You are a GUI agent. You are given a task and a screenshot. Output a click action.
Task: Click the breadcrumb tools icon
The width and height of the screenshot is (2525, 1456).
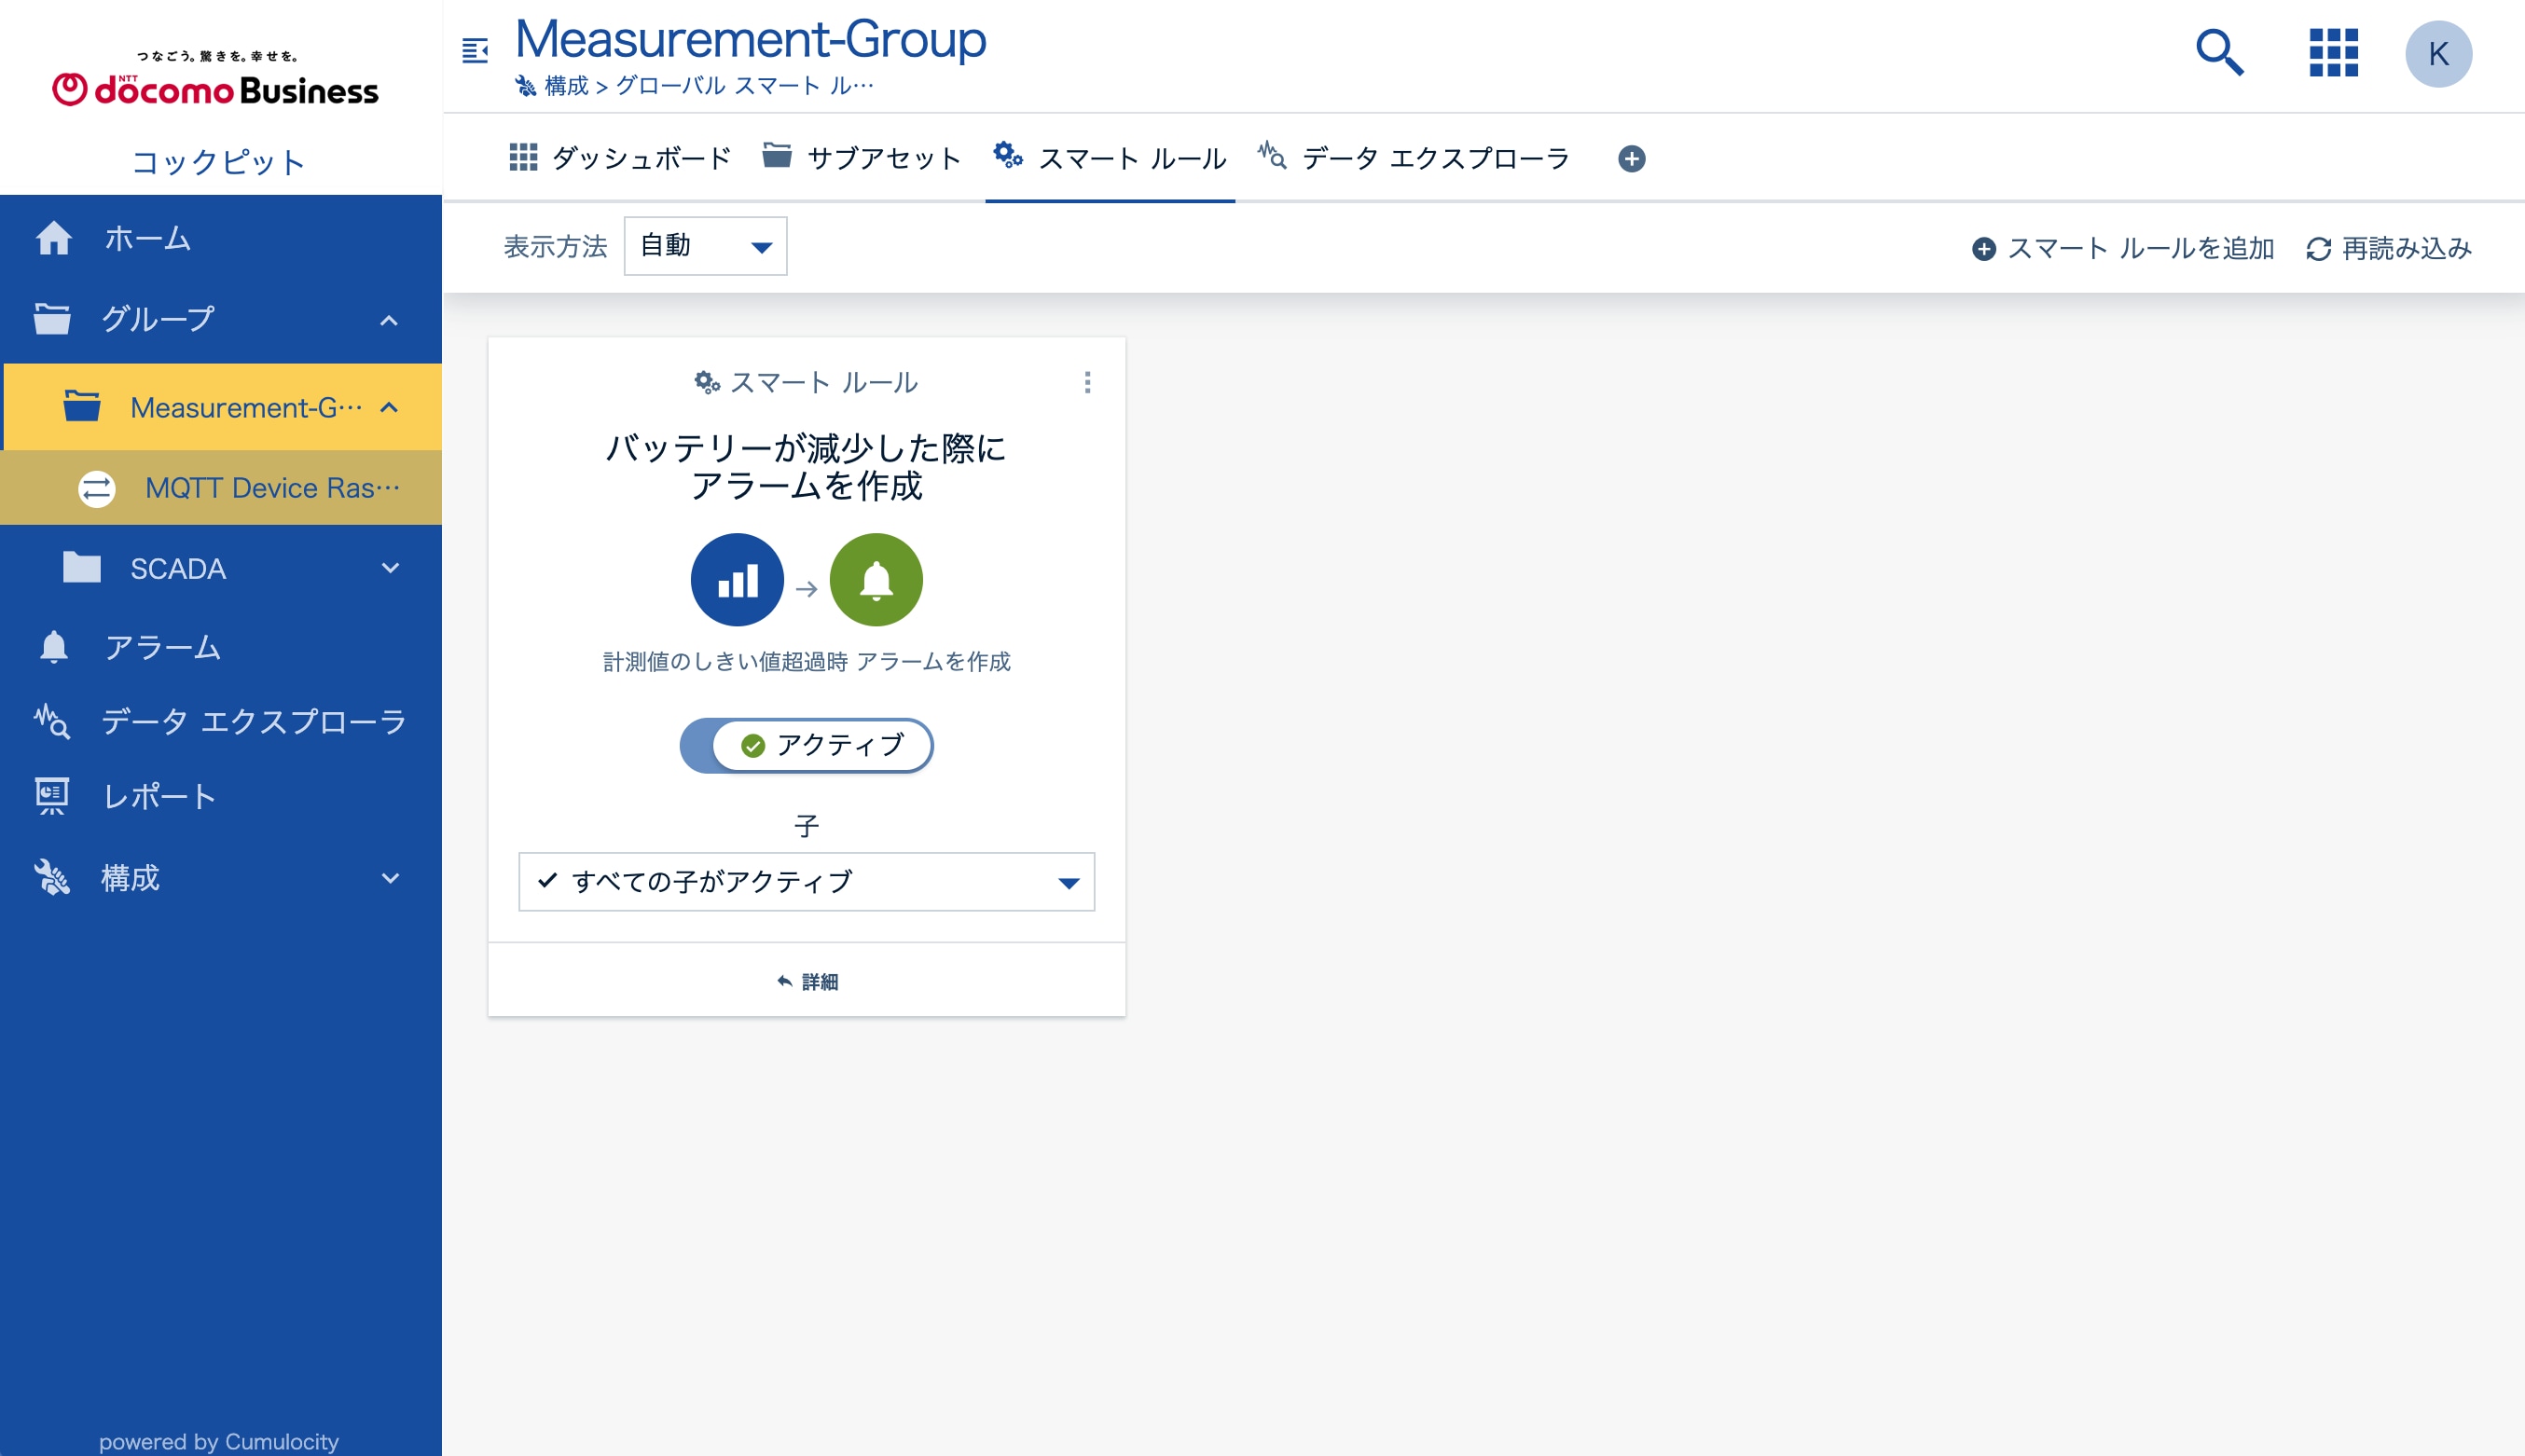(x=526, y=86)
